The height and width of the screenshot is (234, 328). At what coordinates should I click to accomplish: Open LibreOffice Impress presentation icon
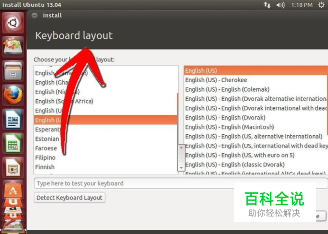(x=13, y=168)
